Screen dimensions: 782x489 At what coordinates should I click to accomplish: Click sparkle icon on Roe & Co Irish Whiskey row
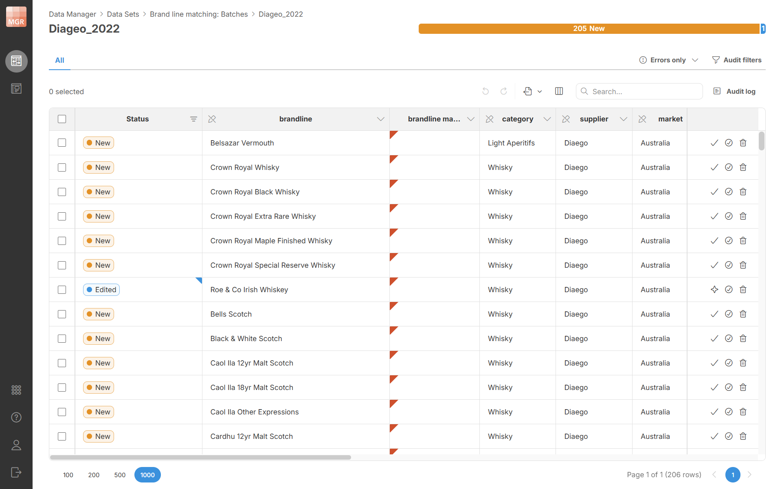714,290
